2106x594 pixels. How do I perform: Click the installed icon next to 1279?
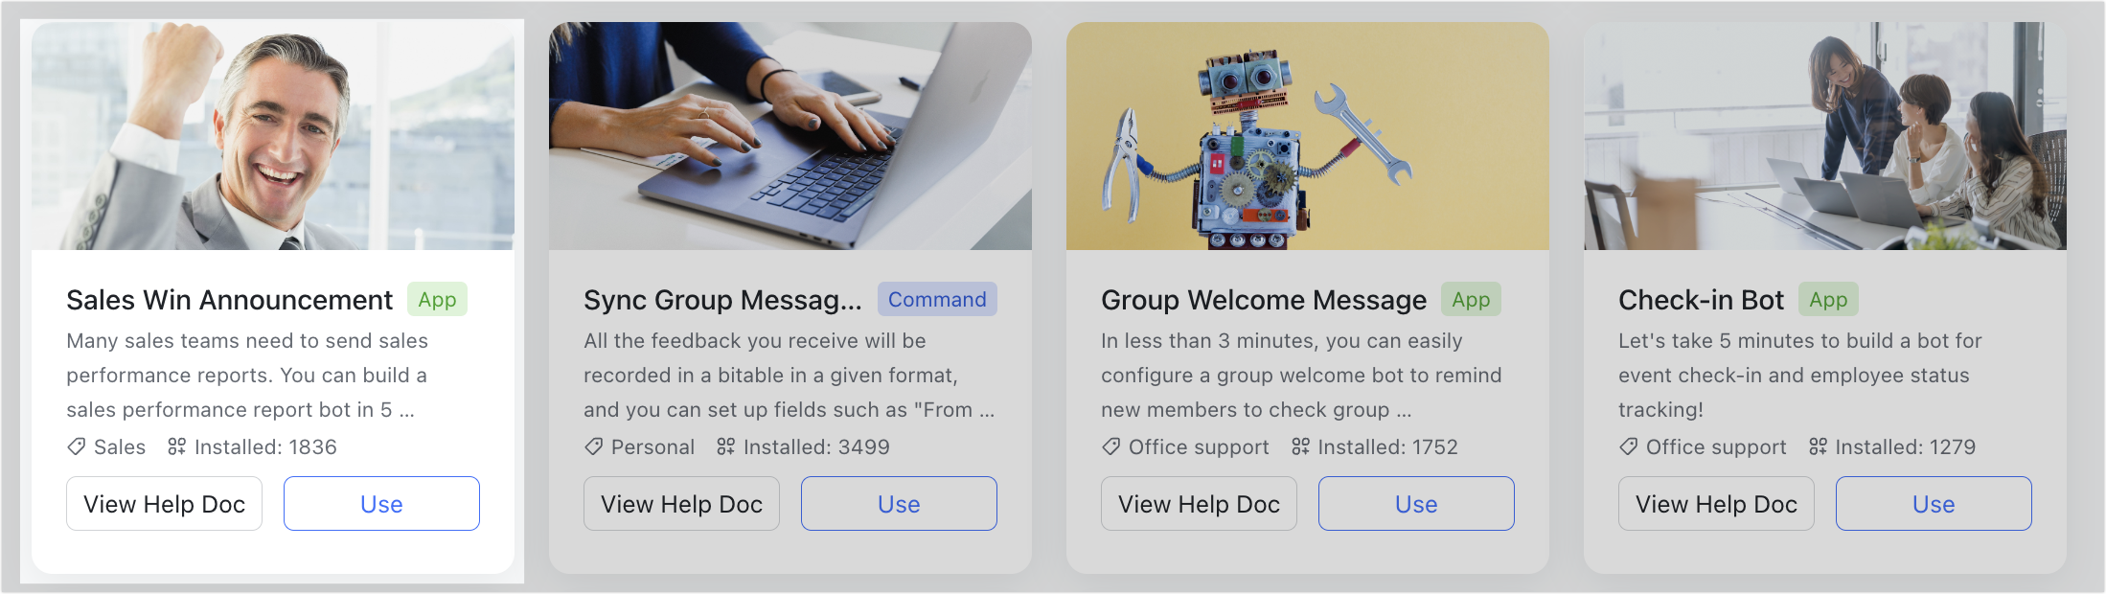tap(1818, 446)
